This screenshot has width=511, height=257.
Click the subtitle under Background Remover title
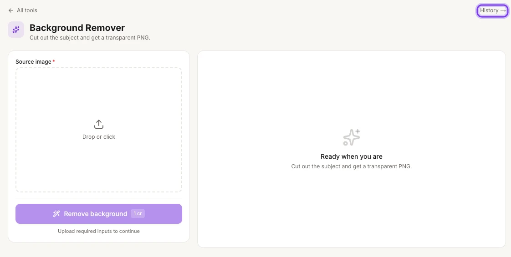point(90,37)
